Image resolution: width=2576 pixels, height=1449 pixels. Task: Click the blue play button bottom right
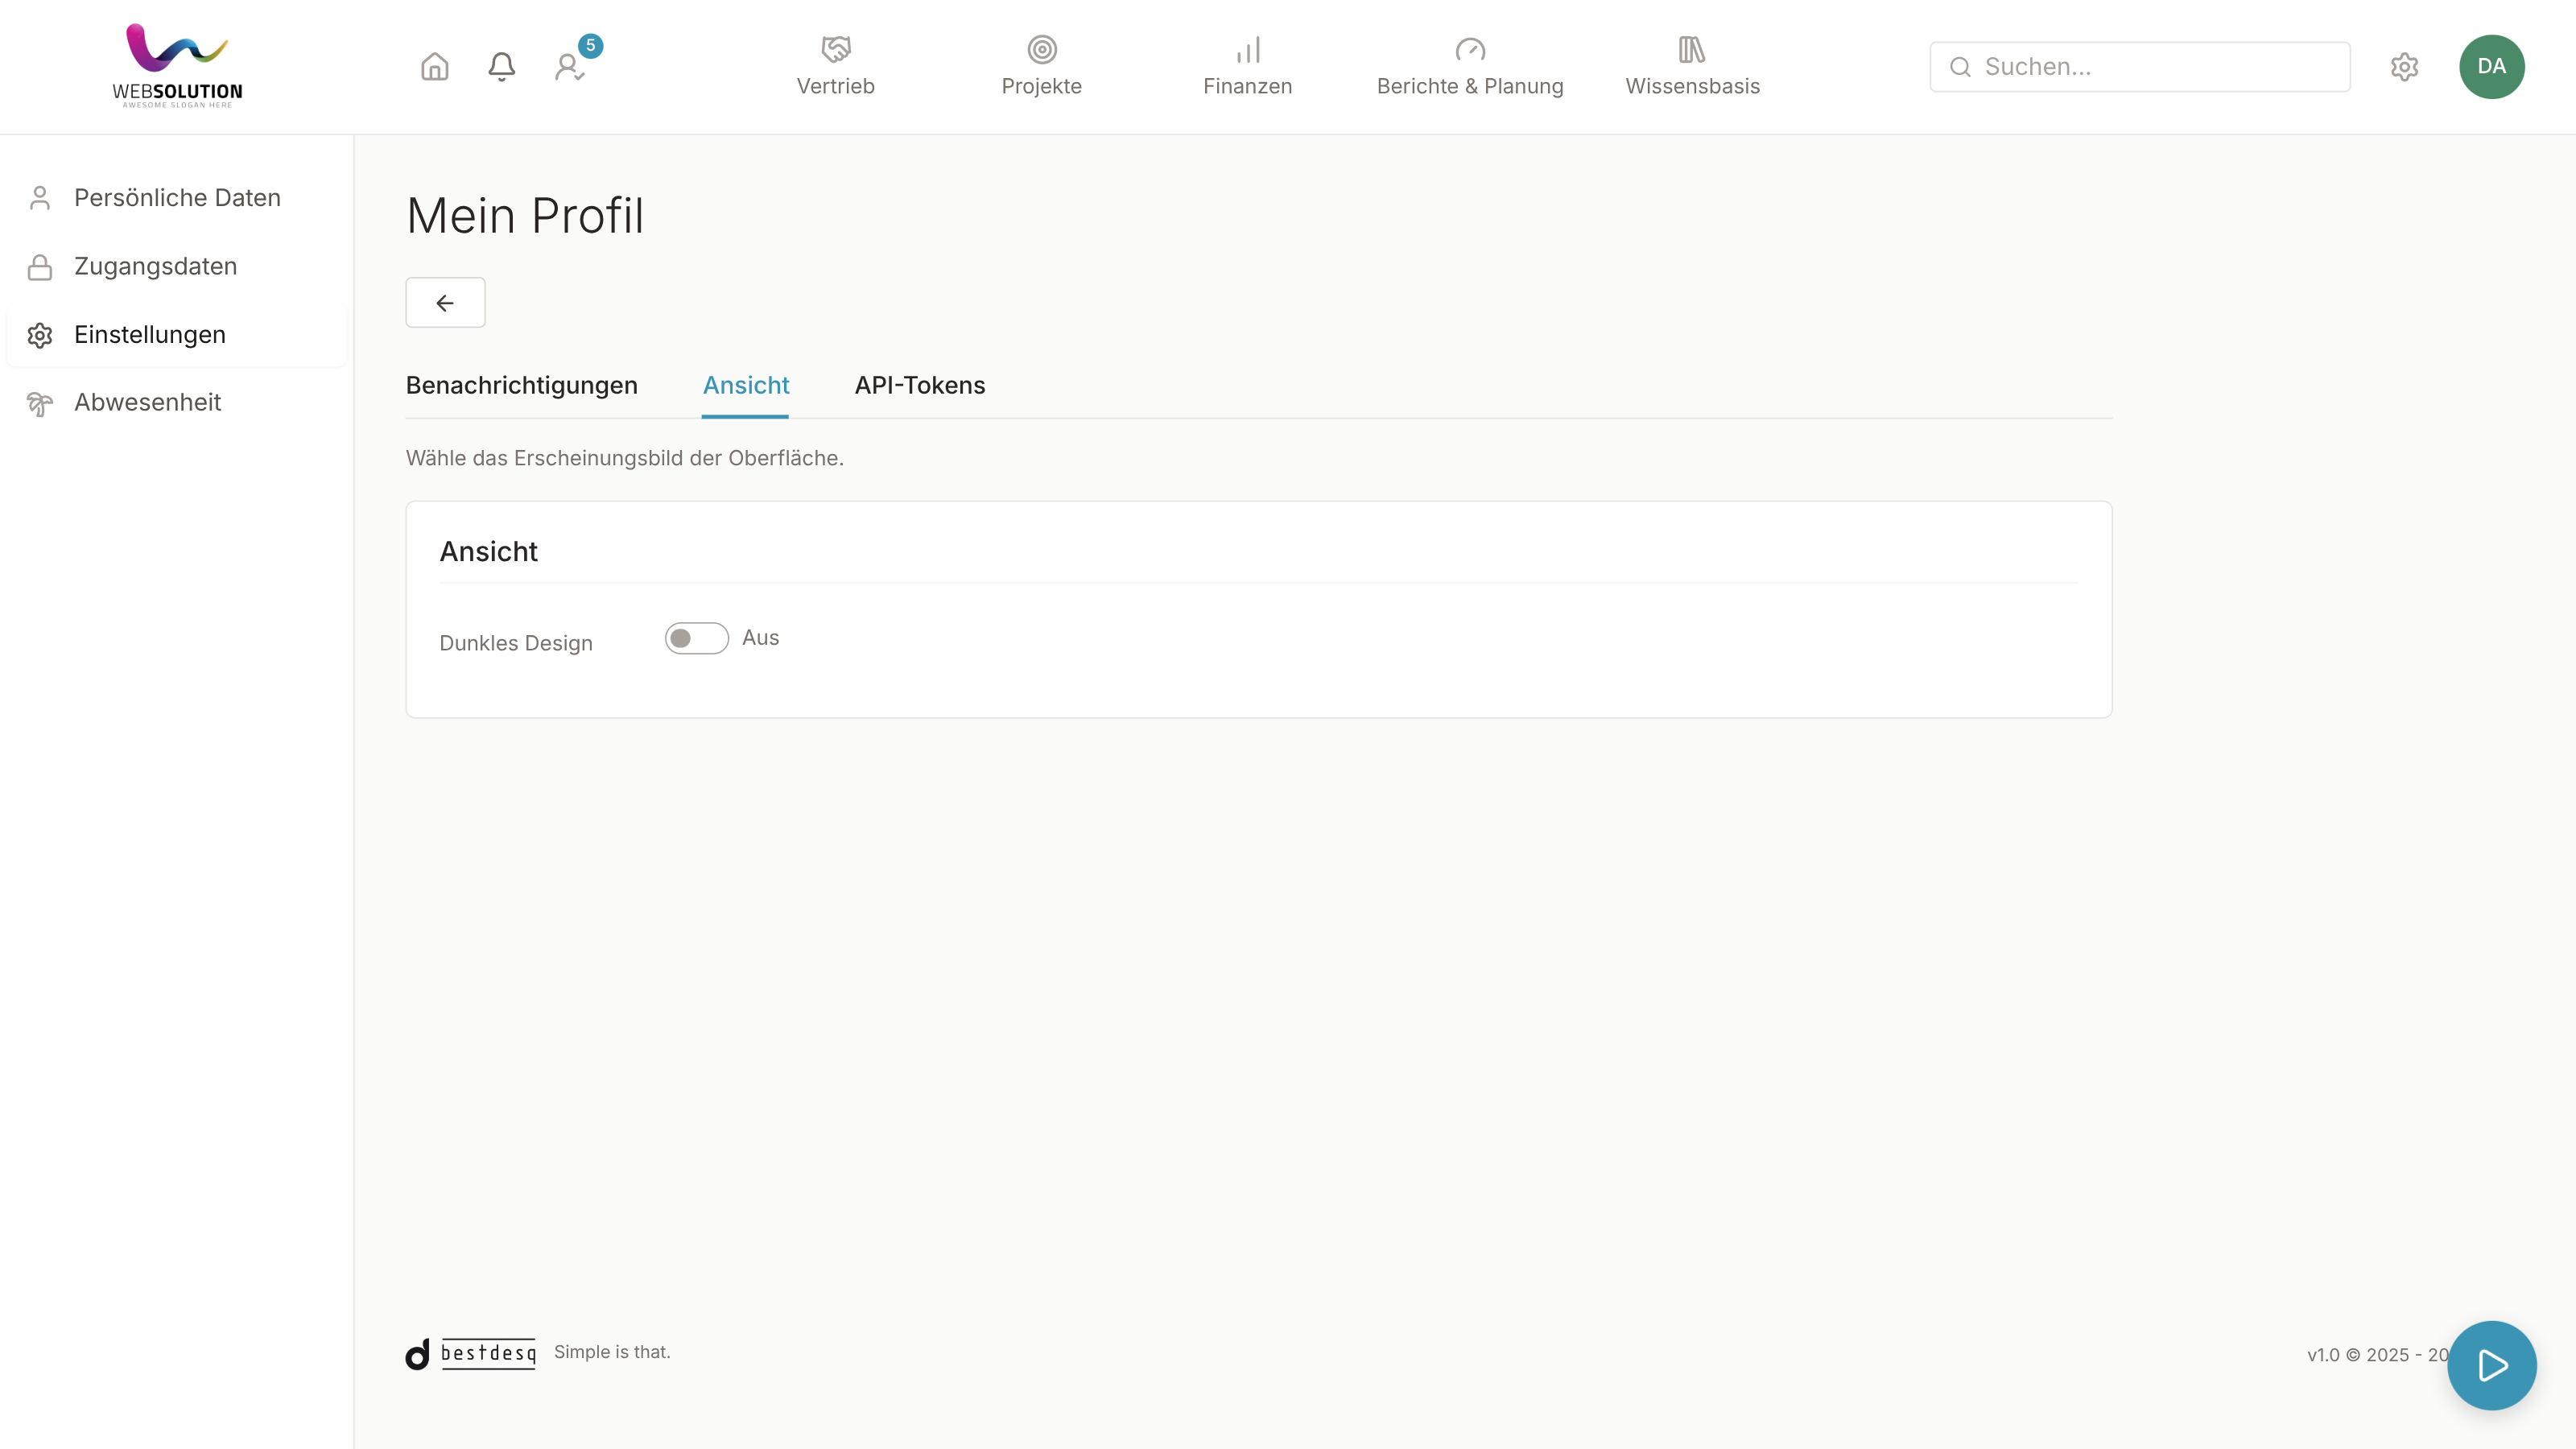(x=2491, y=1365)
